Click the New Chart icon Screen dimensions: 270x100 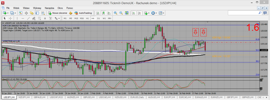coord(5,13)
